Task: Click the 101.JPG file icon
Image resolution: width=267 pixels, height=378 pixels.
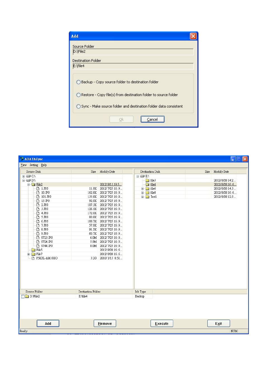Action: point(38,197)
